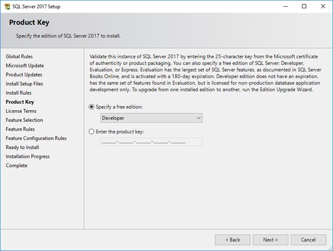This screenshot has width=333, height=251.
Task: Select License Terms step in sidebar
Action: [x=21, y=111]
